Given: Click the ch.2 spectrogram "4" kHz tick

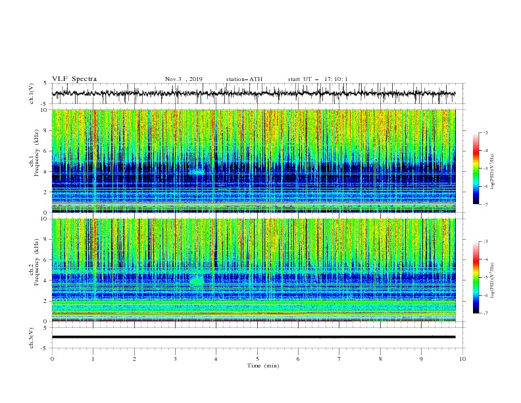Looking at the screenshot, I should (46, 281).
